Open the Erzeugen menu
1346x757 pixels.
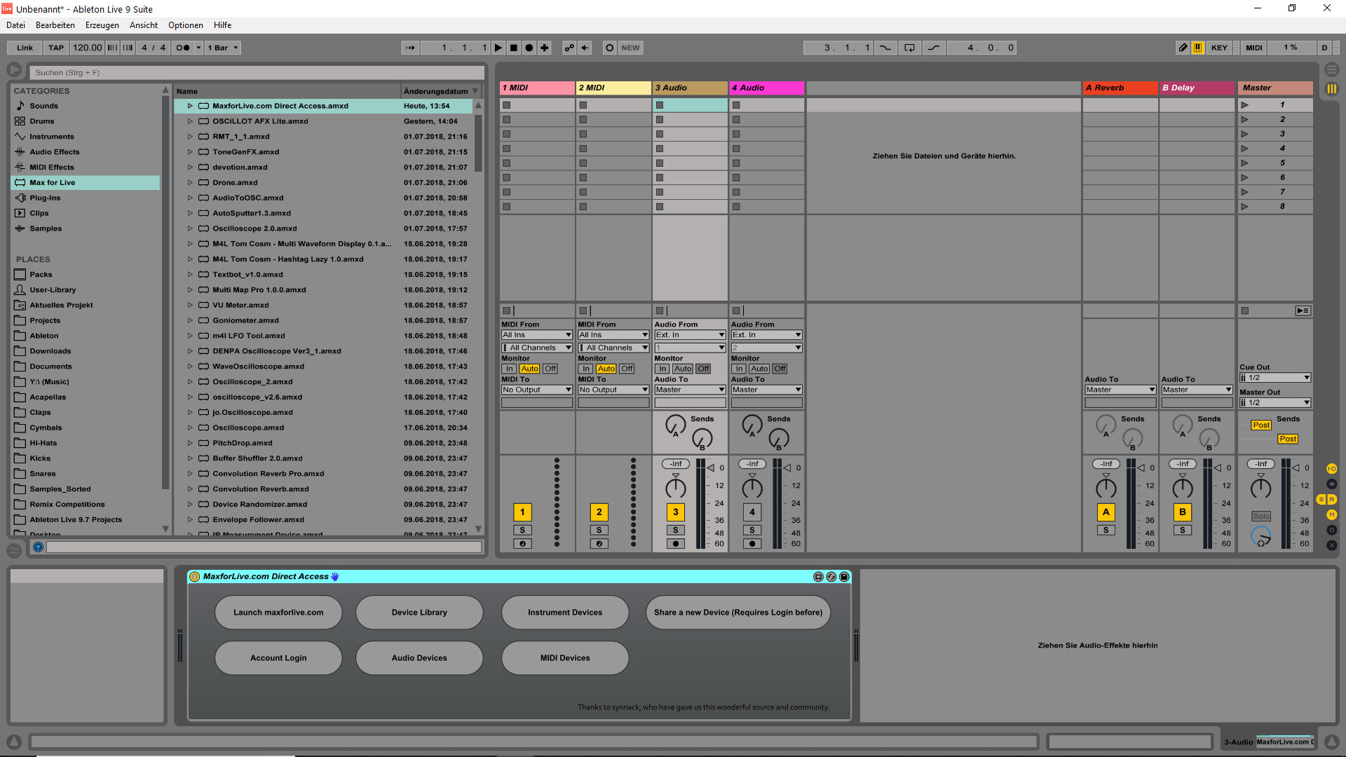pos(102,25)
